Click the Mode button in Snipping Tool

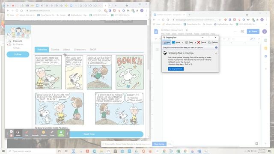pyautogui.click(x=176, y=42)
